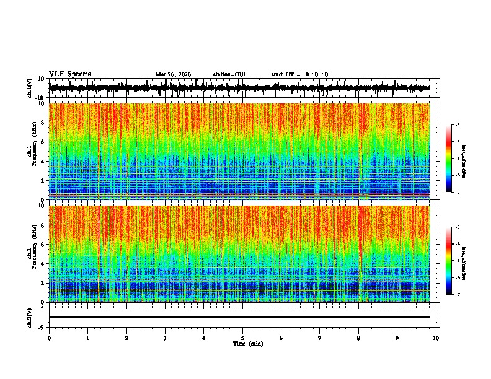Click the "8" kHz tick on ch.1 frequency axis
This screenshot has width=491, height=379.
[43, 123]
